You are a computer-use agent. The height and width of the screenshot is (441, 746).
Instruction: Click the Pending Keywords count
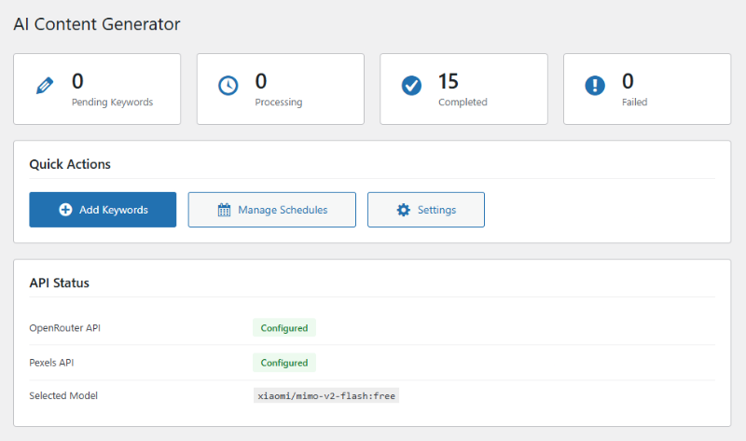click(77, 81)
